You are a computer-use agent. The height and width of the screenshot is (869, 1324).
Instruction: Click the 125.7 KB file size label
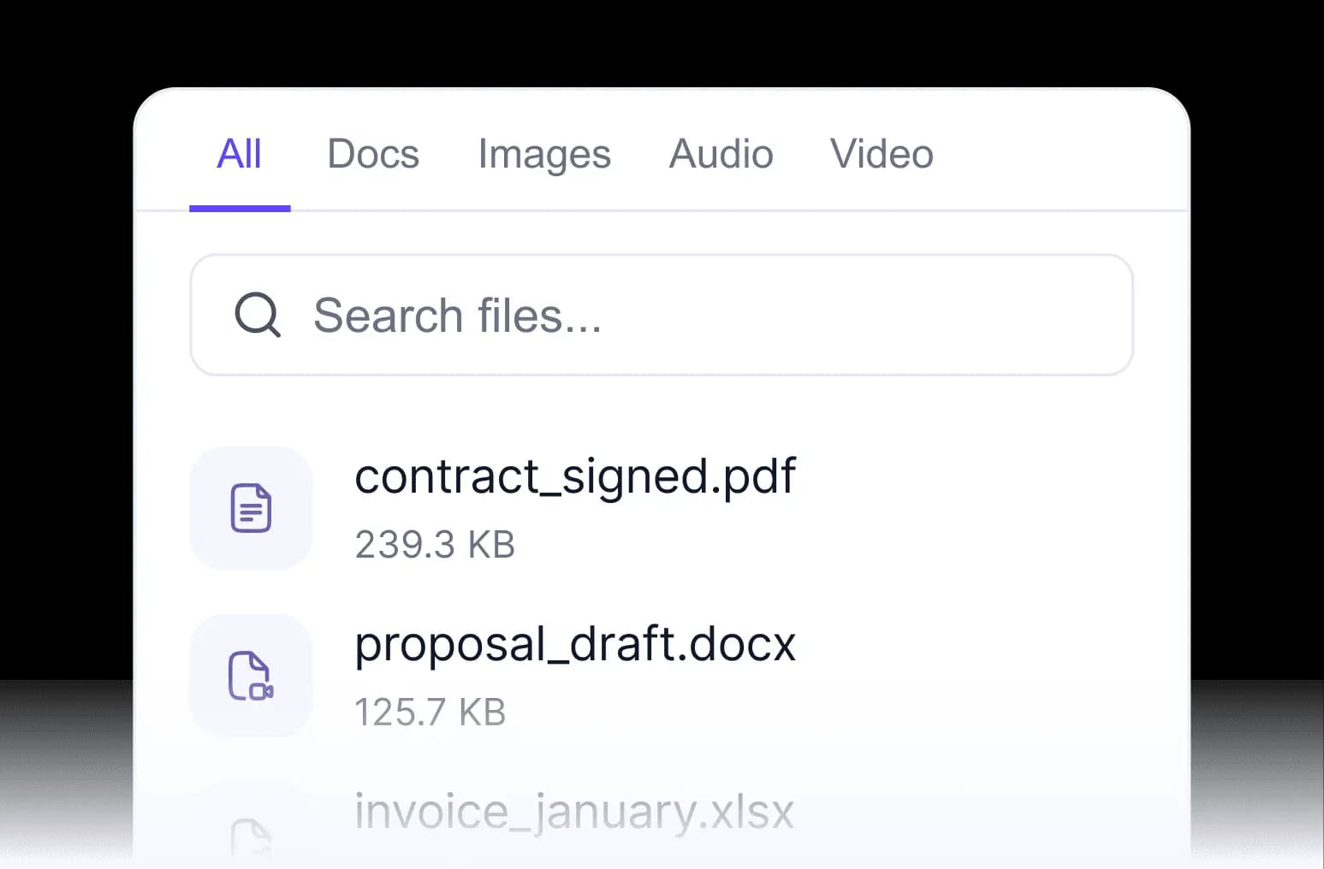coord(430,712)
